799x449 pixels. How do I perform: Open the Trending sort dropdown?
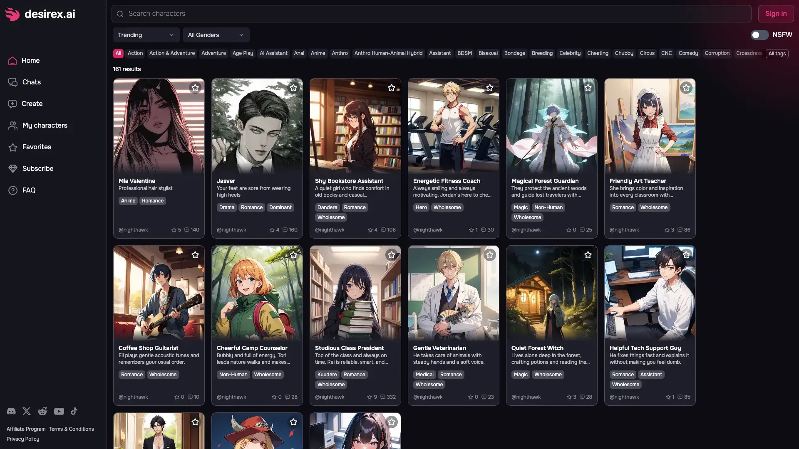pos(146,35)
